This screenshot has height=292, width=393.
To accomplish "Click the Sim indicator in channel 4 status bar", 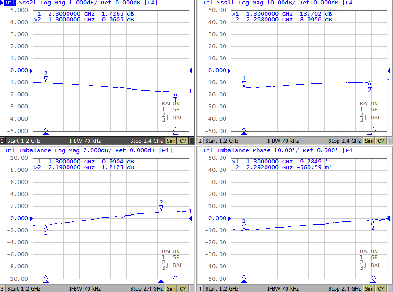I will (x=369, y=289).
